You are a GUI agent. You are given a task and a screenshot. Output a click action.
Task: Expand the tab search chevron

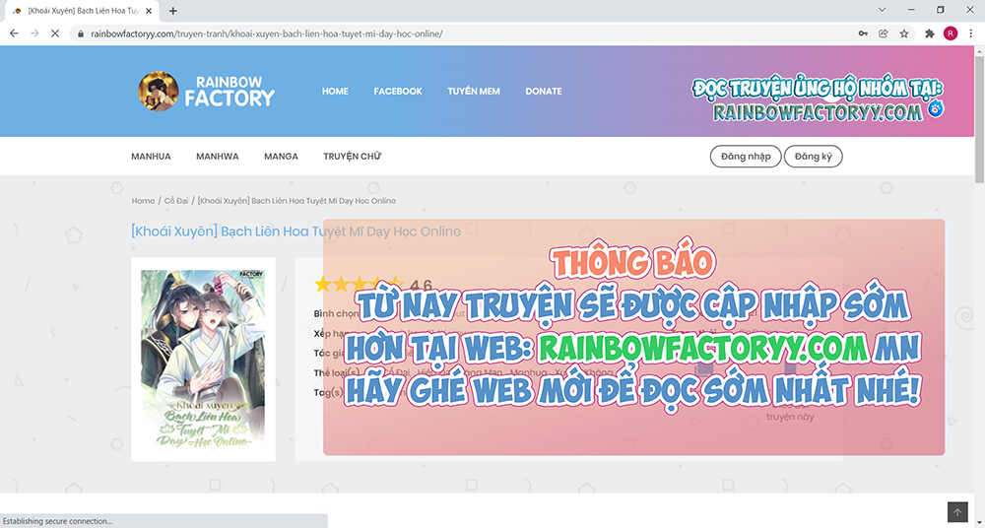[882, 10]
